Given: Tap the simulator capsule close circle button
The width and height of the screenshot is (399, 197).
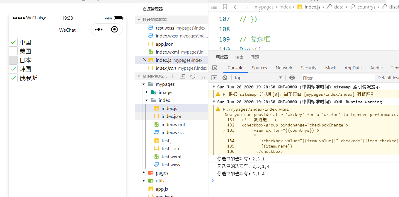Looking at the screenshot, I should (114, 29).
